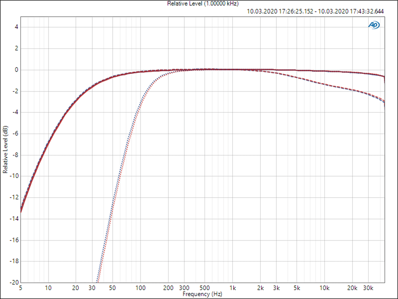The width and height of the screenshot is (398, 299).
Task: Click the 2k tick label on the frequency axis
Action: click(260, 289)
